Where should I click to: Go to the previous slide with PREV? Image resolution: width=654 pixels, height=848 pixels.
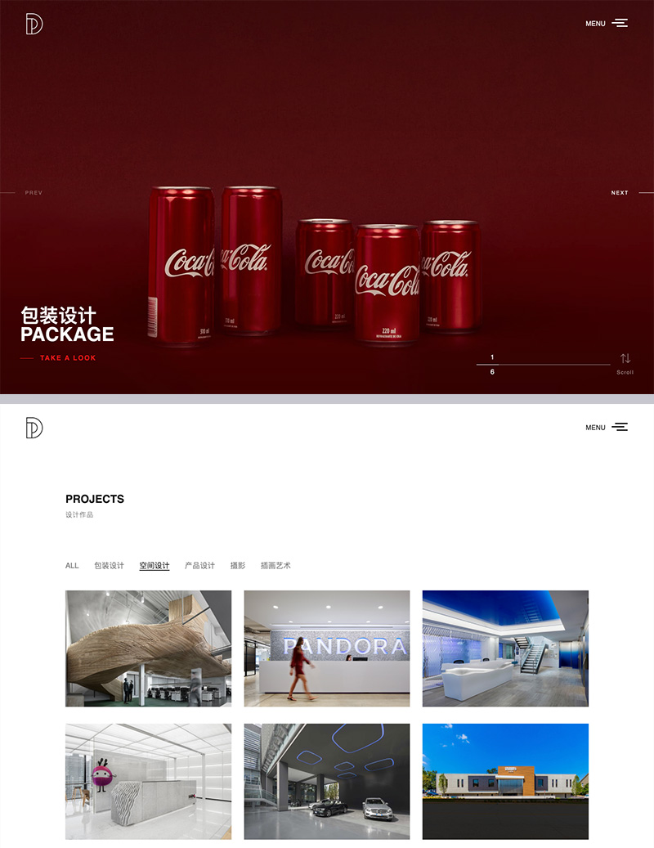pos(34,192)
